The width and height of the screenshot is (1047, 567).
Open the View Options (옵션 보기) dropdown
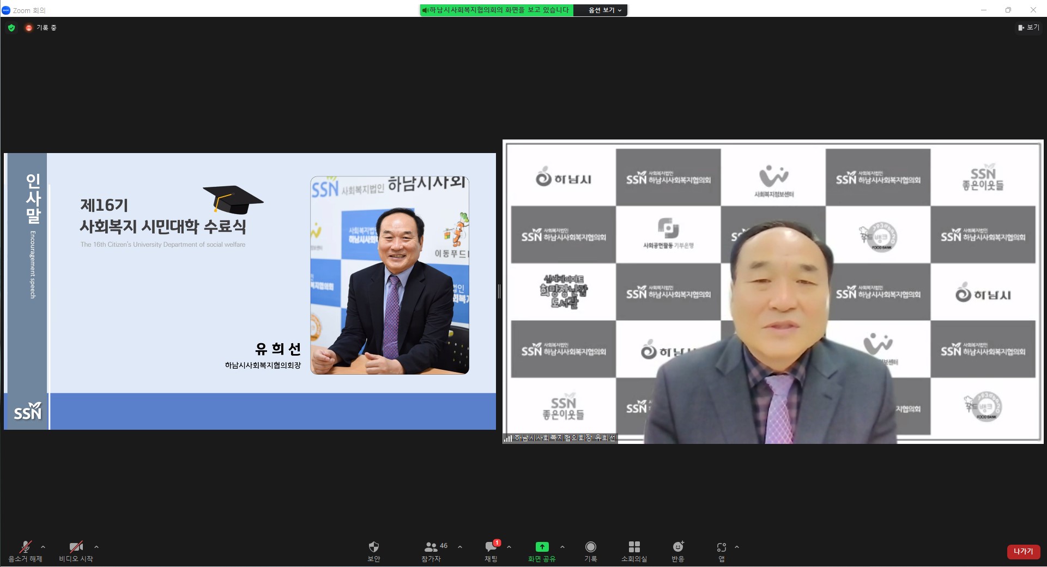pos(604,10)
